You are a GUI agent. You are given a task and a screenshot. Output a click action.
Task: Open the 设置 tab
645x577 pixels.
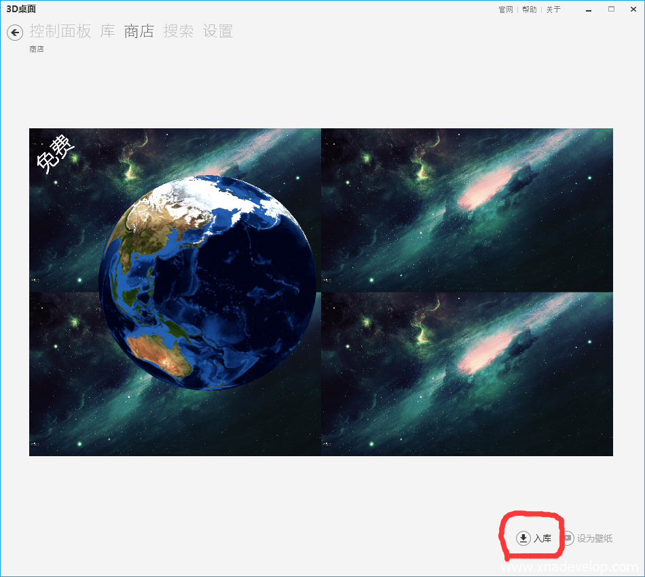pos(218,31)
